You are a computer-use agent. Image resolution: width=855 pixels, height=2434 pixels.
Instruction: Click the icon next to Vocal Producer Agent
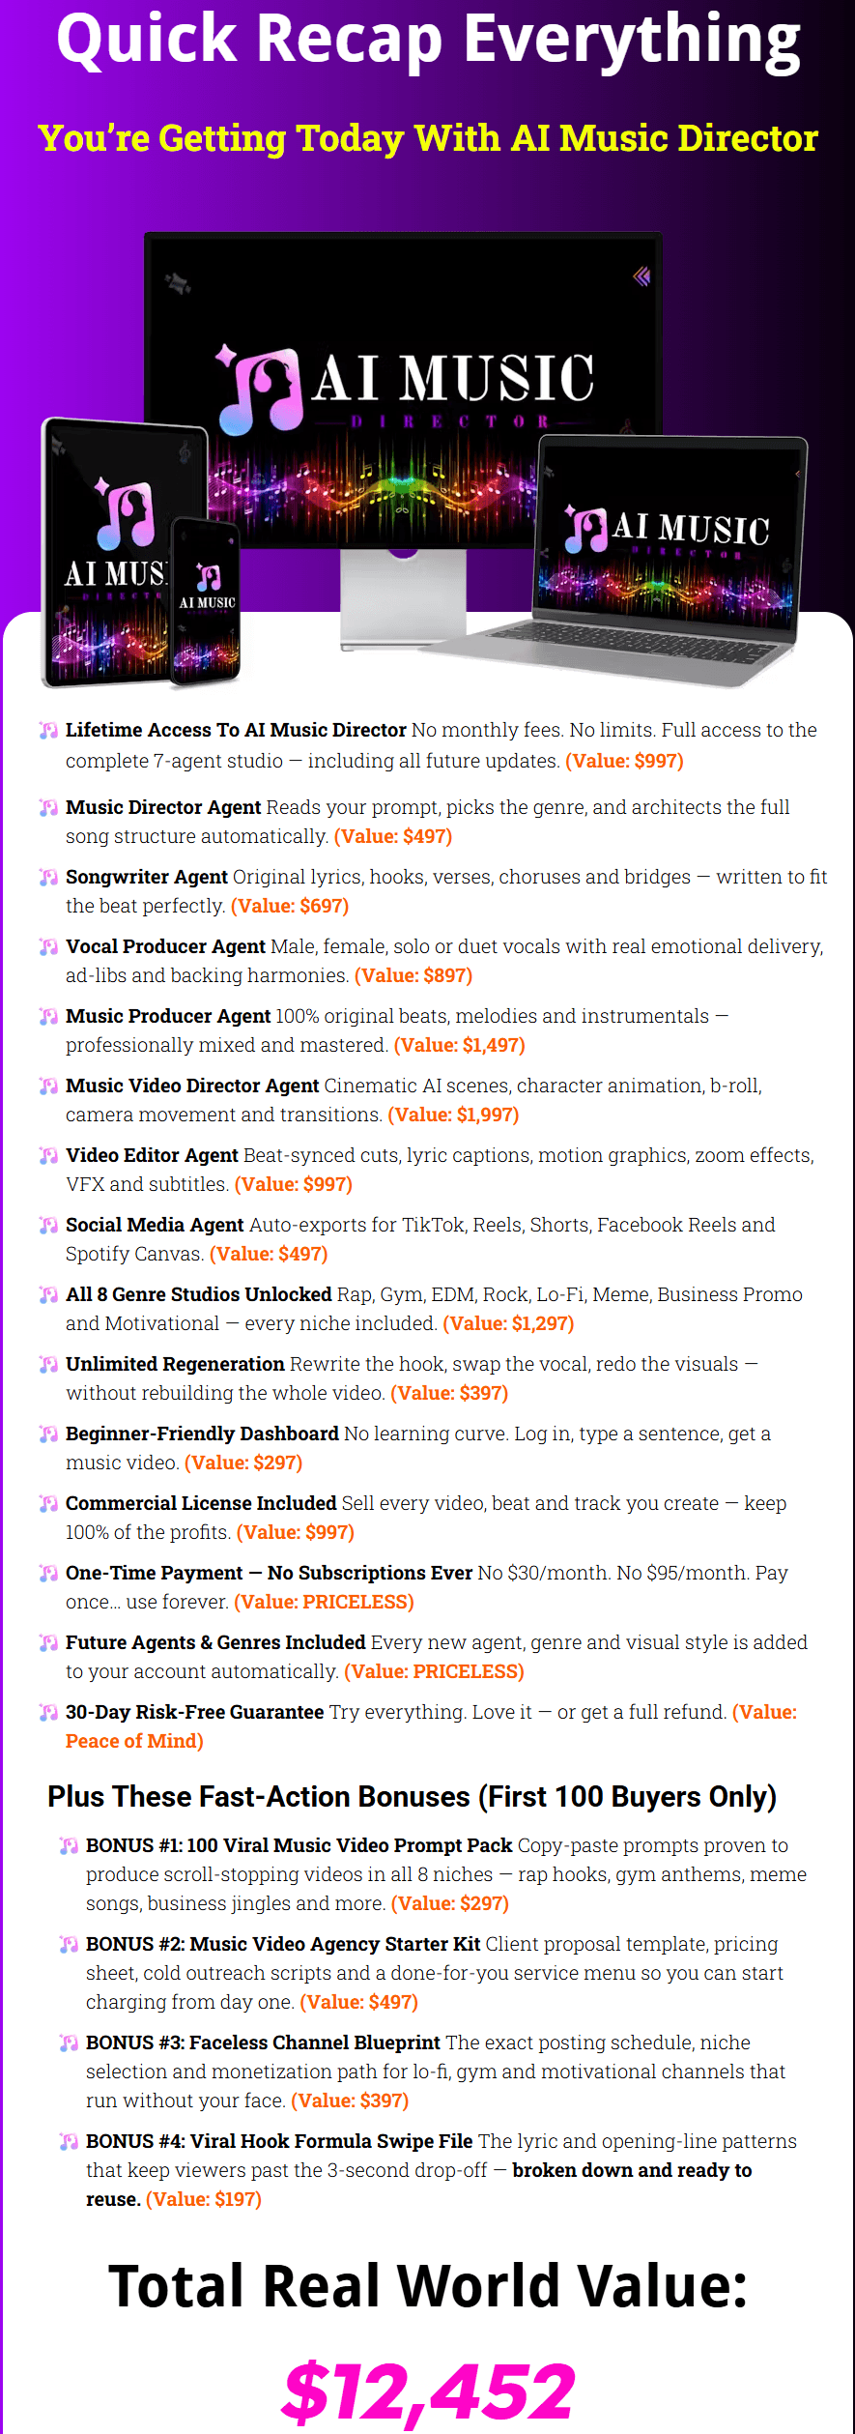[x=48, y=946]
